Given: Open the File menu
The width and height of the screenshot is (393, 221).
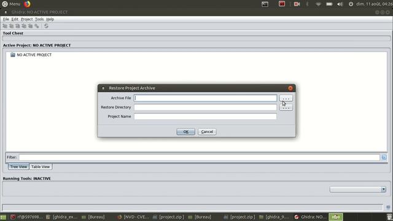Looking at the screenshot, I should click(6, 19).
